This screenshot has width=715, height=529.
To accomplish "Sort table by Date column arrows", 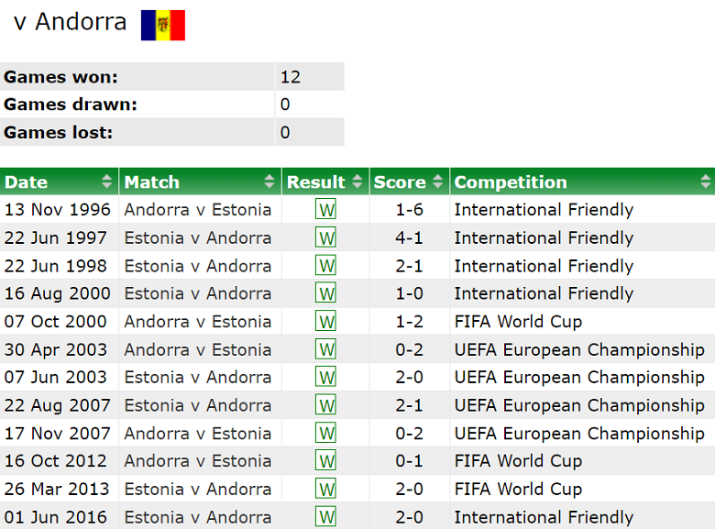I will click(x=107, y=182).
